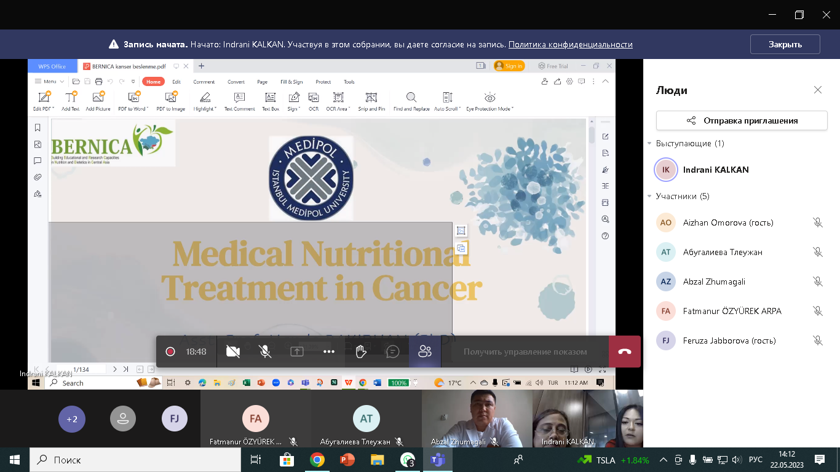Open the Политика конфиденциальности link
Screen dimensions: 840x472
[x=571, y=44]
